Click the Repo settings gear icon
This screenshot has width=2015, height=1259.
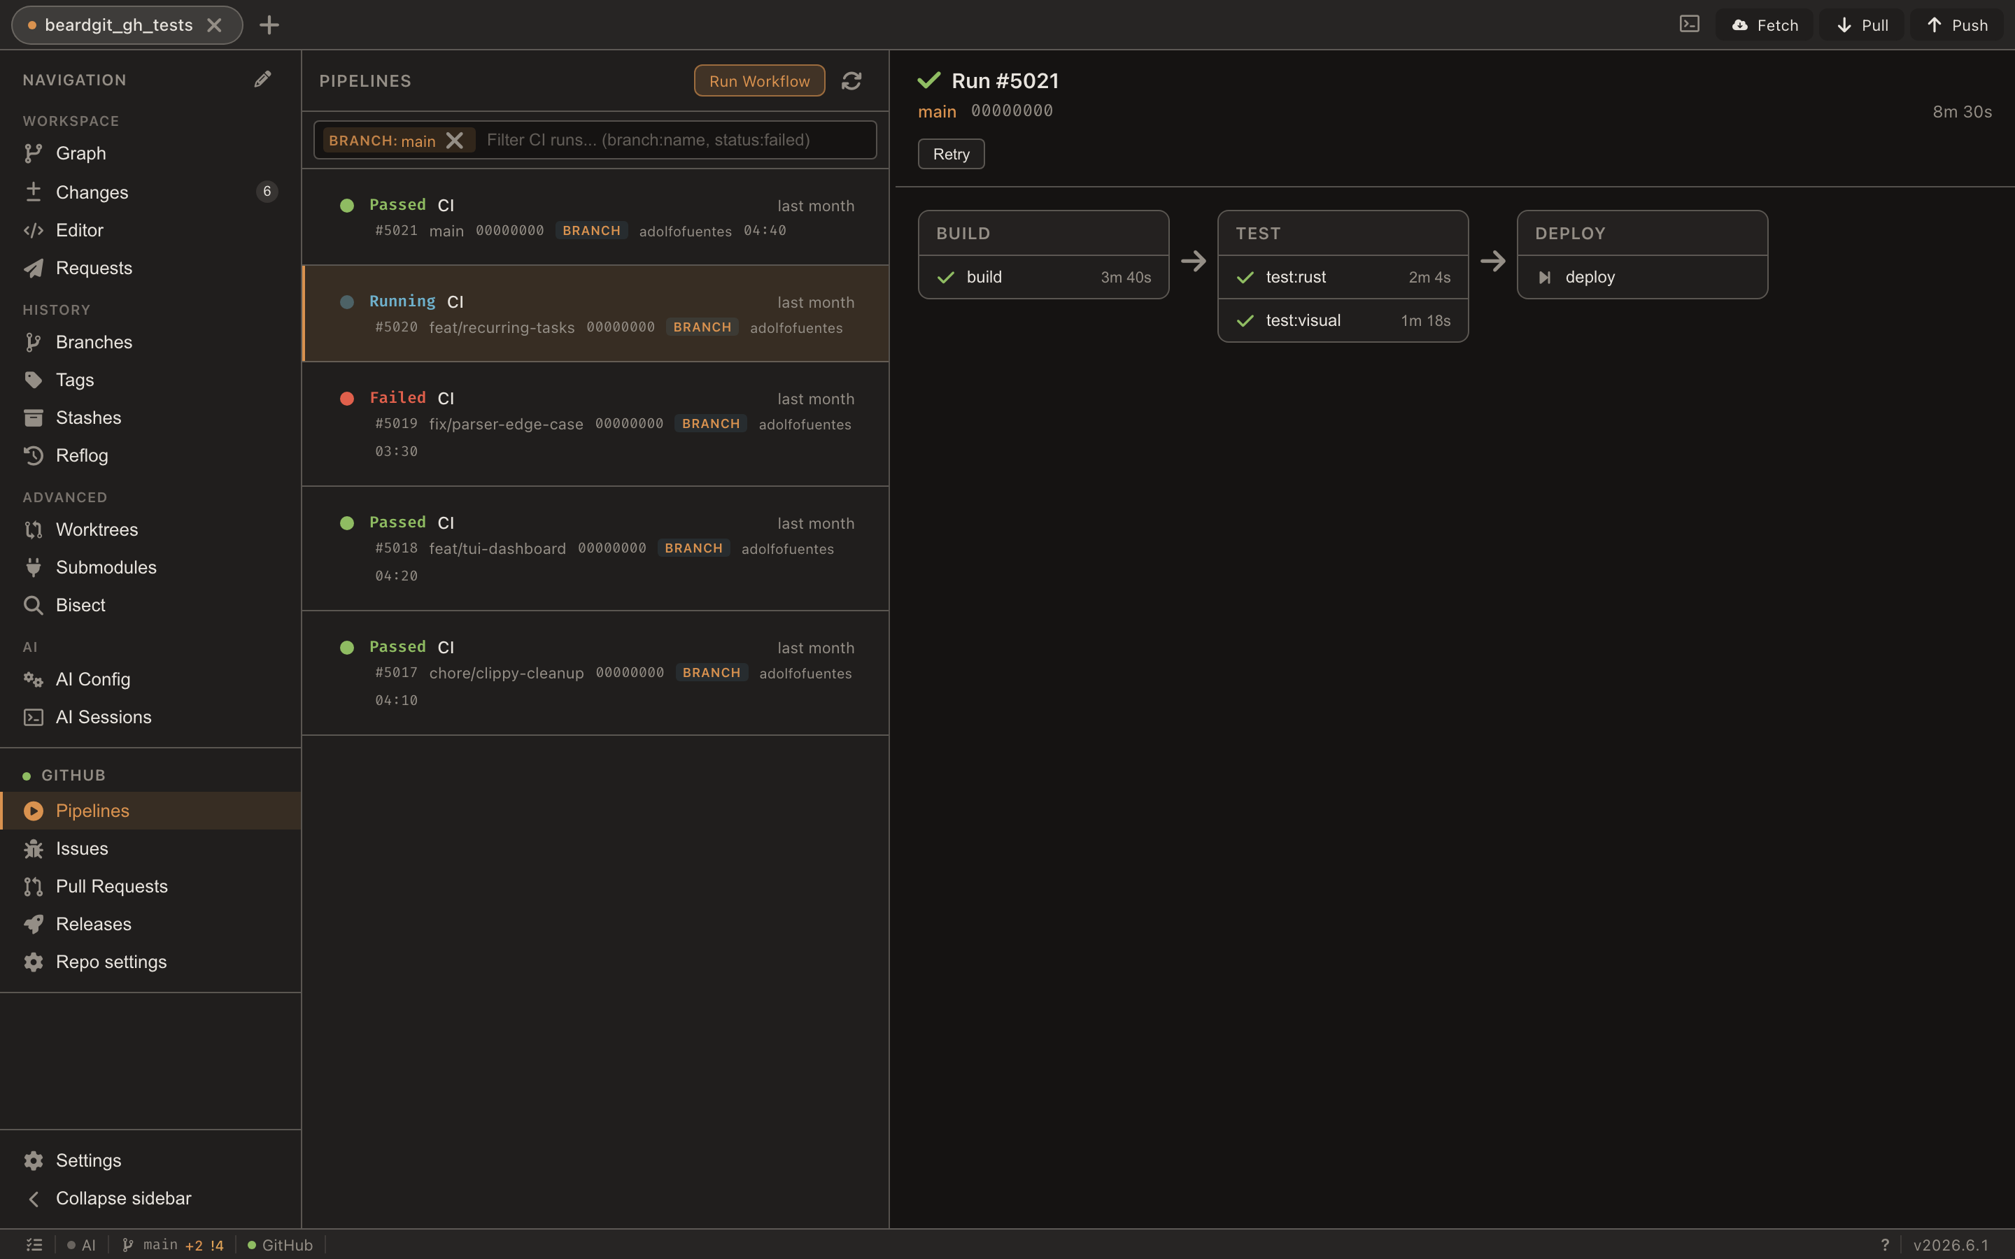click(34, 962)
